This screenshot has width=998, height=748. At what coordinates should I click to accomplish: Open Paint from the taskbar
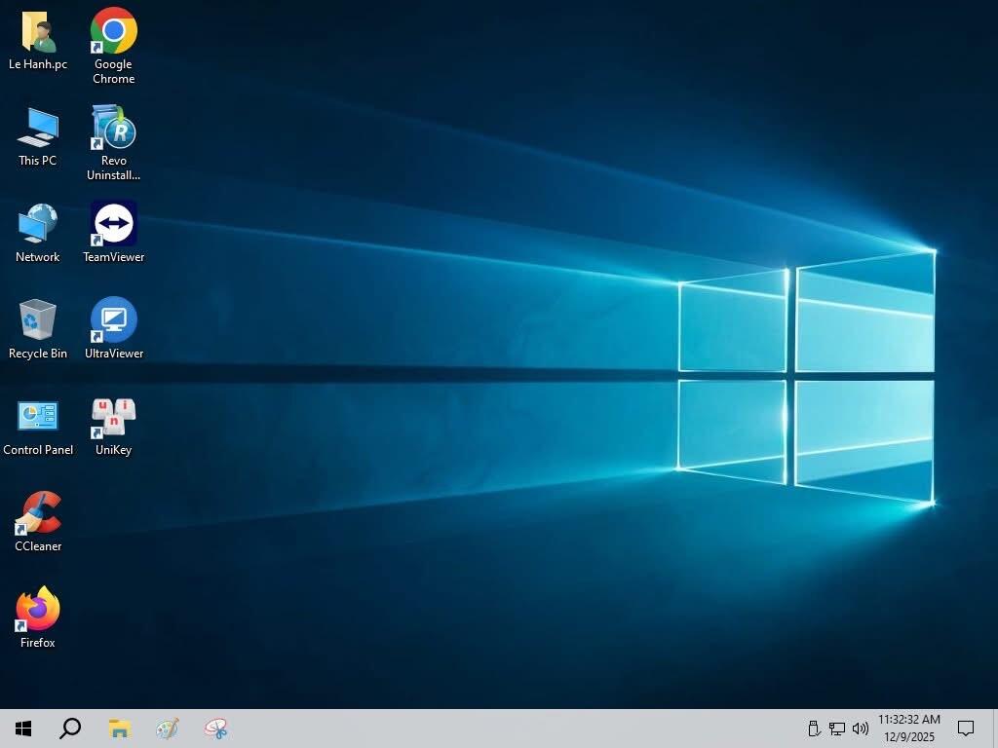click(168, 729)
